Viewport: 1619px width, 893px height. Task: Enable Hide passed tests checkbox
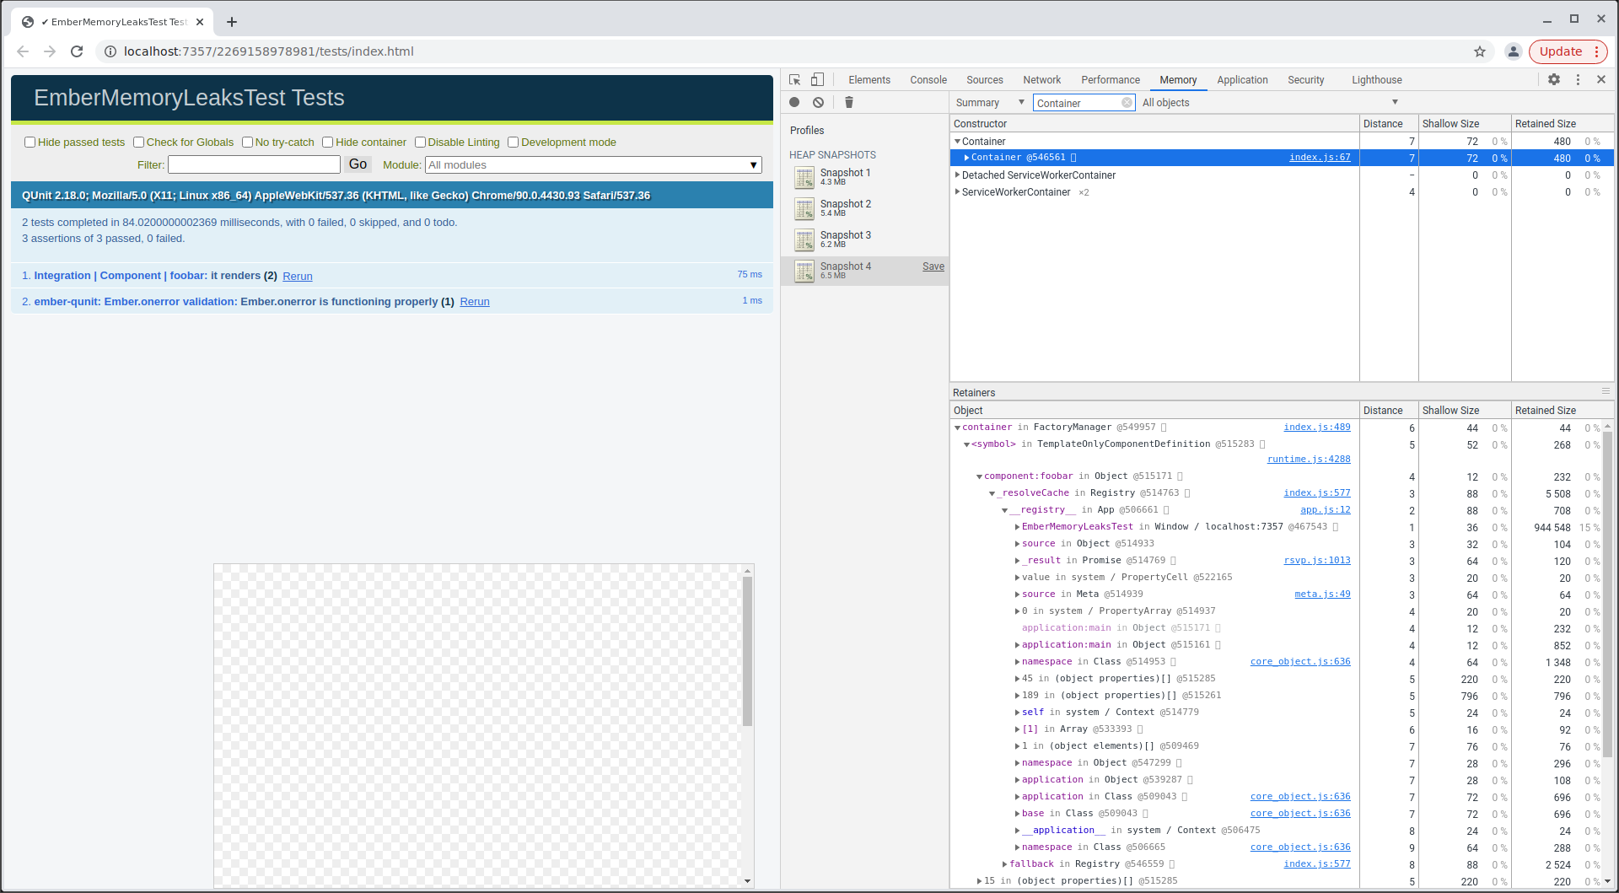pyautogui.click(x=30, y=142)
